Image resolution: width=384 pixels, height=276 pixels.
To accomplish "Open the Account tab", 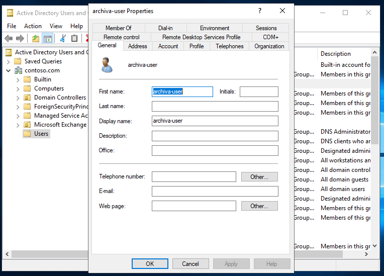I will point(168,46).
